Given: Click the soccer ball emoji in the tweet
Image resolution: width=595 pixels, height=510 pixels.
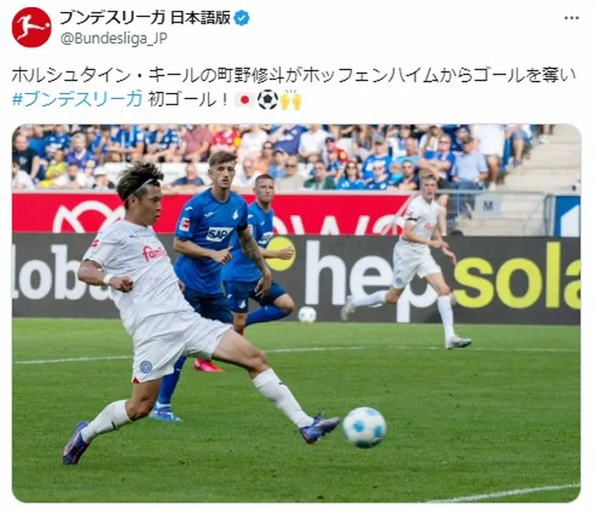Looking at the screenshot, I should pyautogui.click(x=268, y=100).
